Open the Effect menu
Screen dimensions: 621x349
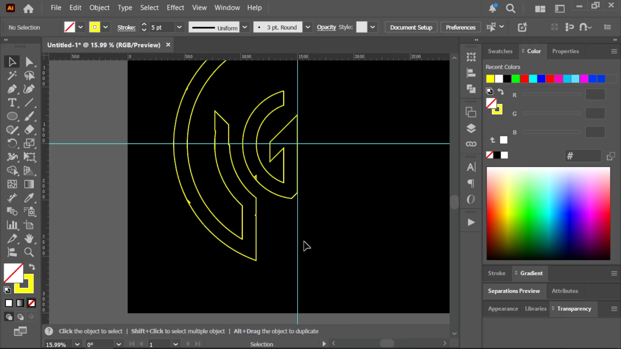[x=175, y=7]
